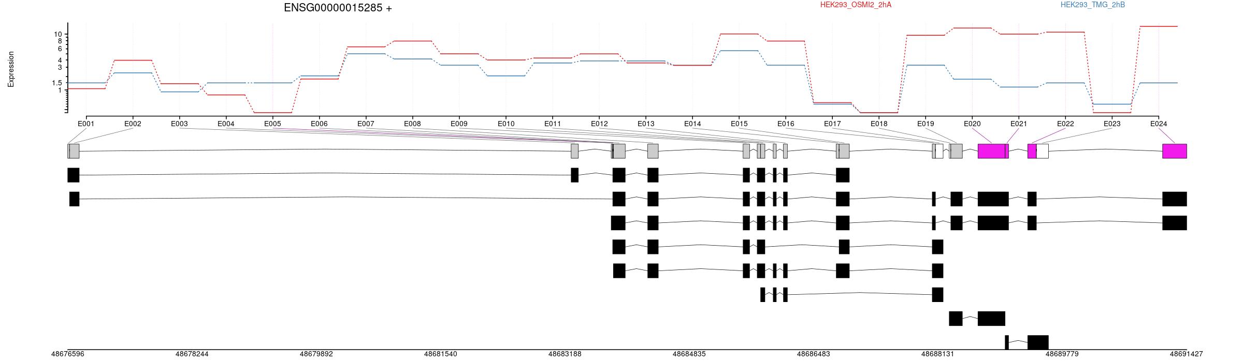
Task: Click genomic coordinate 48681540
Action: pyautogui.click(x=440, y=354)
